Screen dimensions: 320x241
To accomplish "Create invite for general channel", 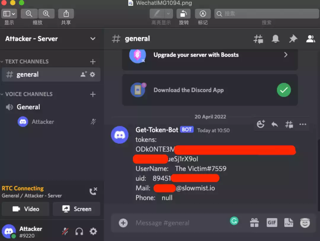I will [84, 74].
